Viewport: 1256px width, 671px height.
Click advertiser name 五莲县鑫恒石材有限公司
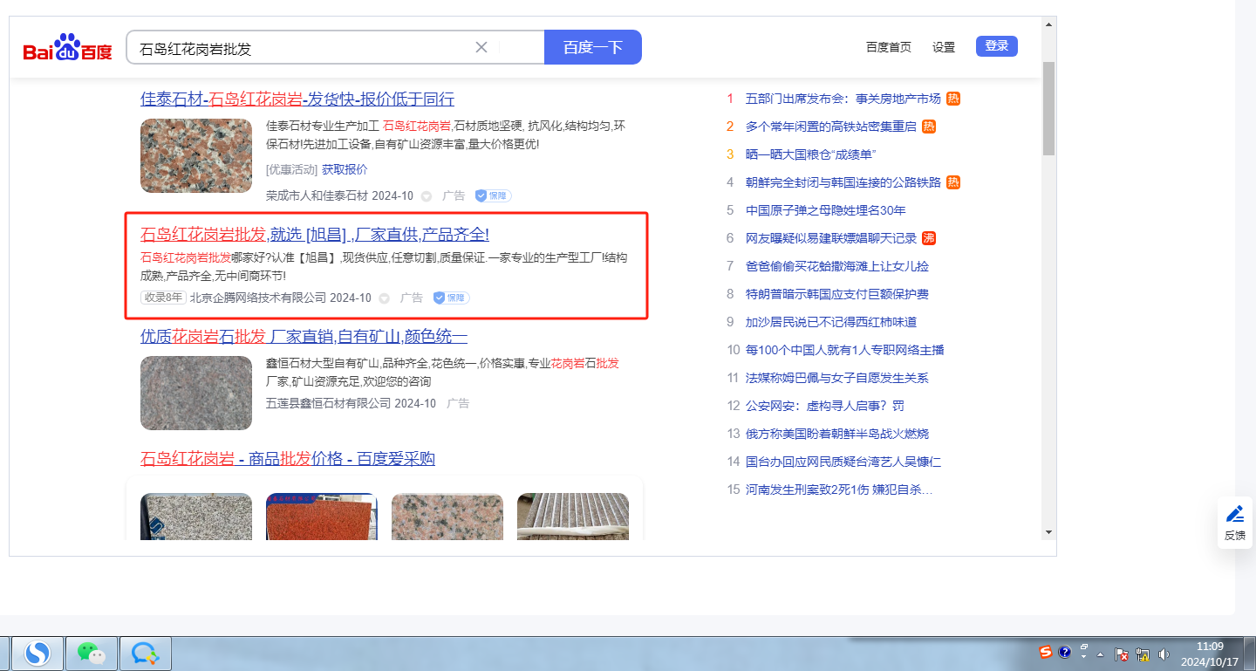pos(328,403)
